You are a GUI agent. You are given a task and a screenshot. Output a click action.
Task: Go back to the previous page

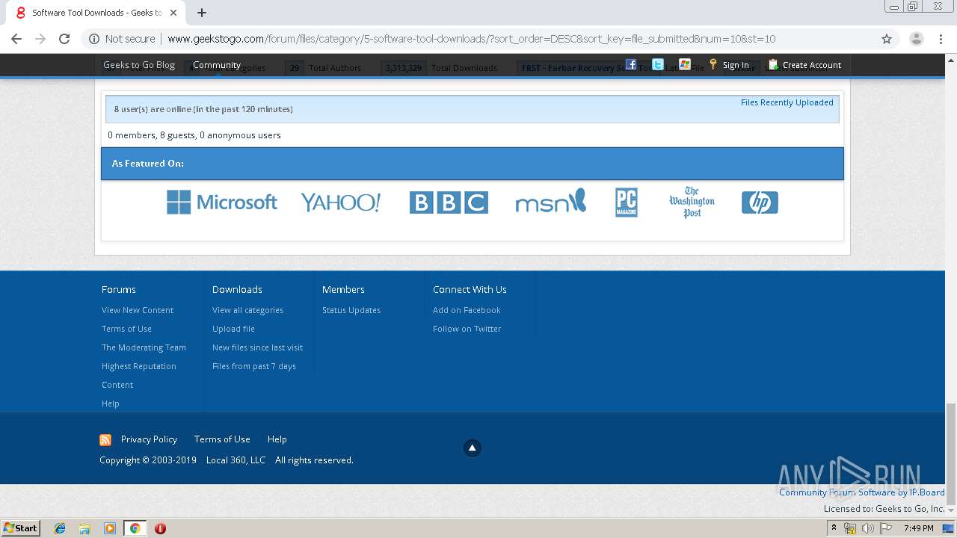click(x=16, y=39)
